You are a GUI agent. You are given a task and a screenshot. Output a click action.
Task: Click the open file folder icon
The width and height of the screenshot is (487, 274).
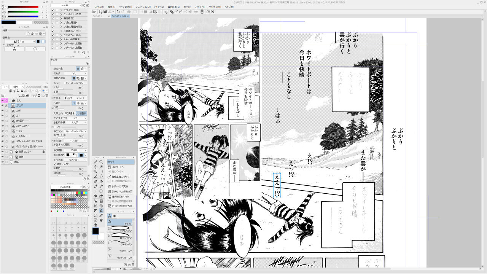(x=105, y=12)
